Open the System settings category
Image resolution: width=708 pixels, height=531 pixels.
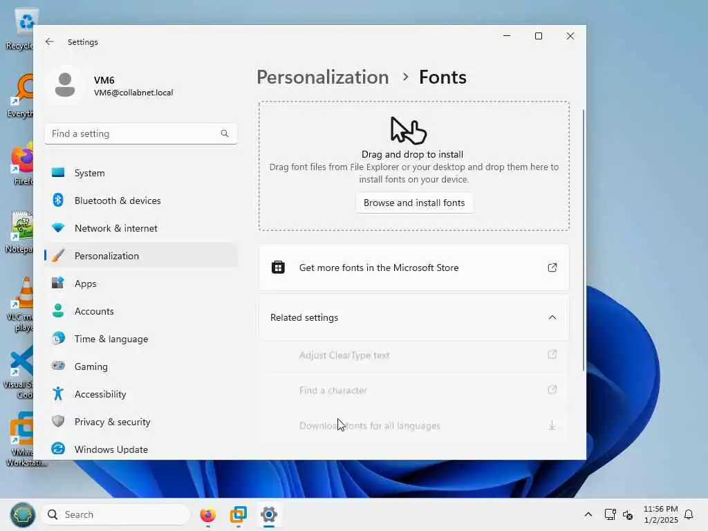tap(141, 173)
